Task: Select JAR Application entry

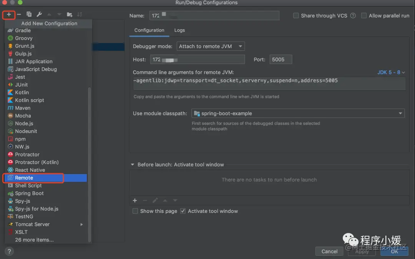Action: (45, 61)
